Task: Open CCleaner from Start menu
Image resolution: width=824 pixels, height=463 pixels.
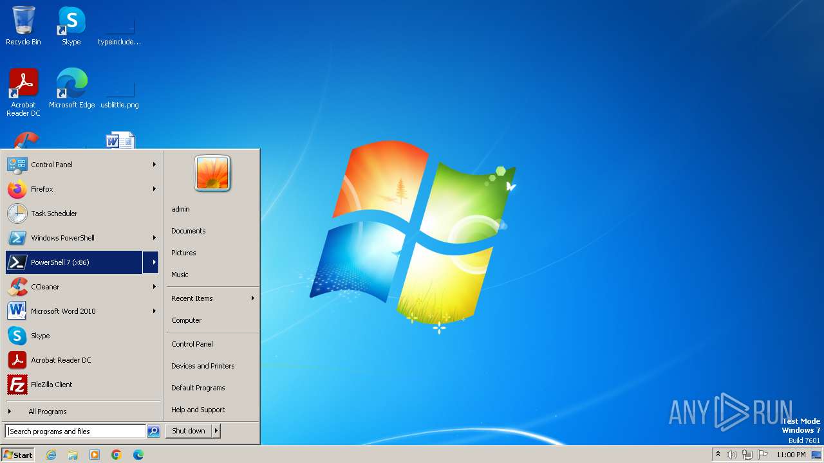Action: (x=82, y=287)
